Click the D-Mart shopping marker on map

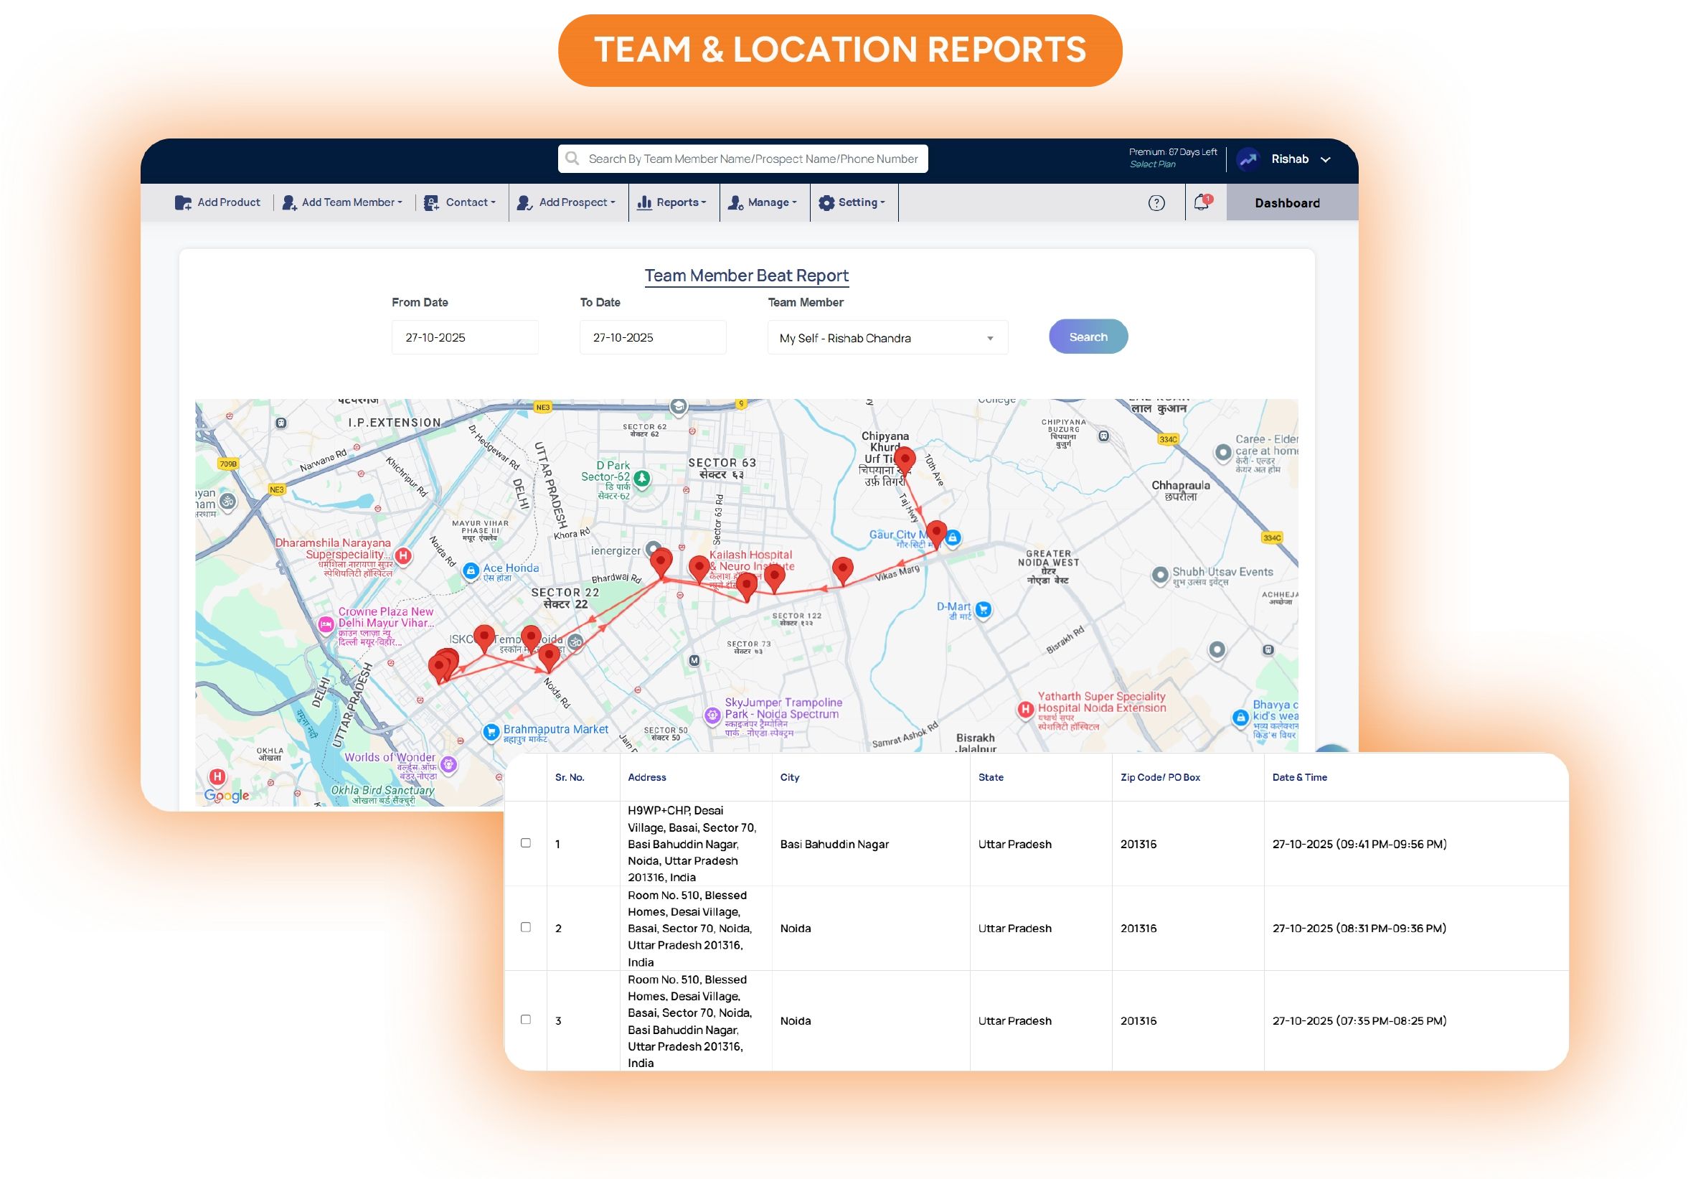(x=984, y=609)
